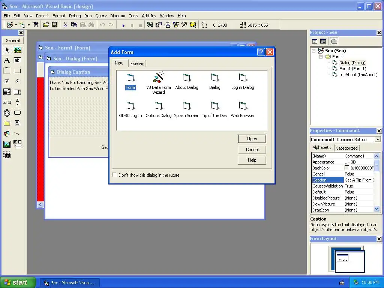This screenshot has width=384, height=288.
Task: Choose the About Dialog form template
Action: [x=187, y=81]
